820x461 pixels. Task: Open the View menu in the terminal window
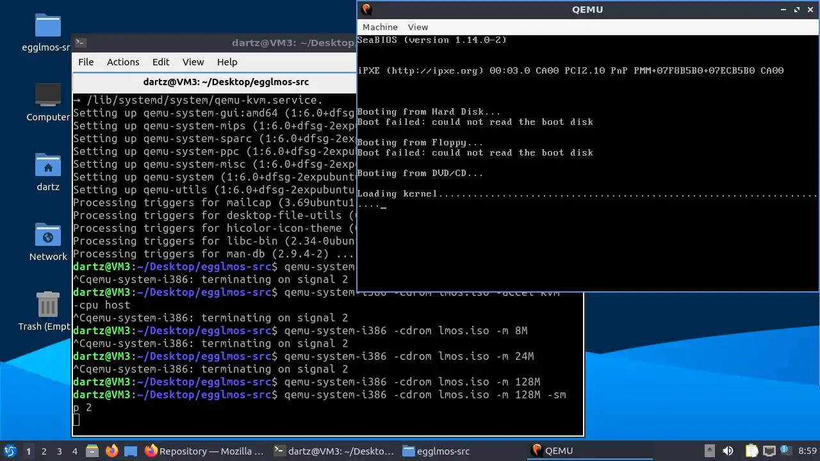click(193, 62)
